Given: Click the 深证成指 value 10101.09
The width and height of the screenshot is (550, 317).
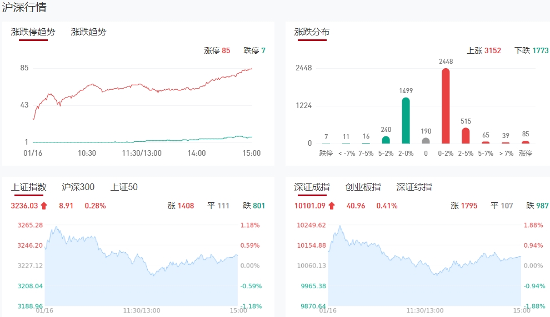Looking at the screenshot, I should pos(310,206).
